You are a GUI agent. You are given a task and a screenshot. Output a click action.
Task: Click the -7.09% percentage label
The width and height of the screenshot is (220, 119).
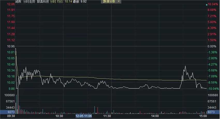pyautogui.click(x=212, y=76)
